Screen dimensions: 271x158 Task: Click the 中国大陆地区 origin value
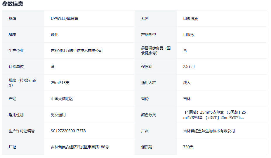tap(62, 99)
